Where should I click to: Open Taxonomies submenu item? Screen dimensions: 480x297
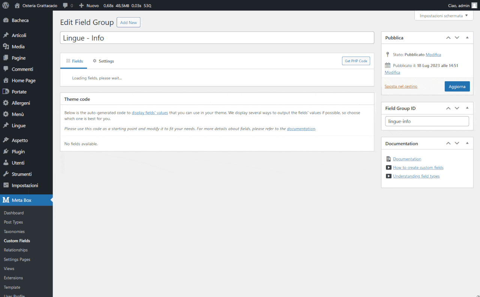(14, 231)
